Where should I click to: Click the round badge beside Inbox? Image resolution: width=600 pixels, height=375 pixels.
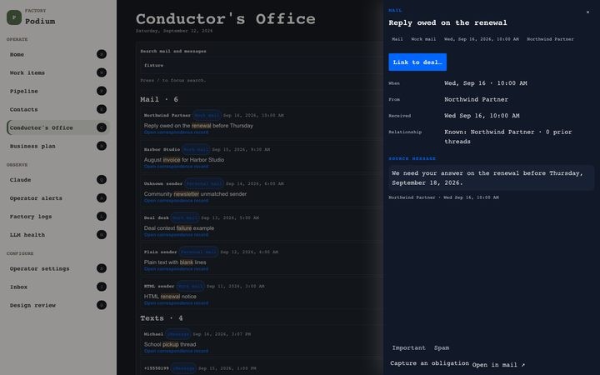coord(102,287)
